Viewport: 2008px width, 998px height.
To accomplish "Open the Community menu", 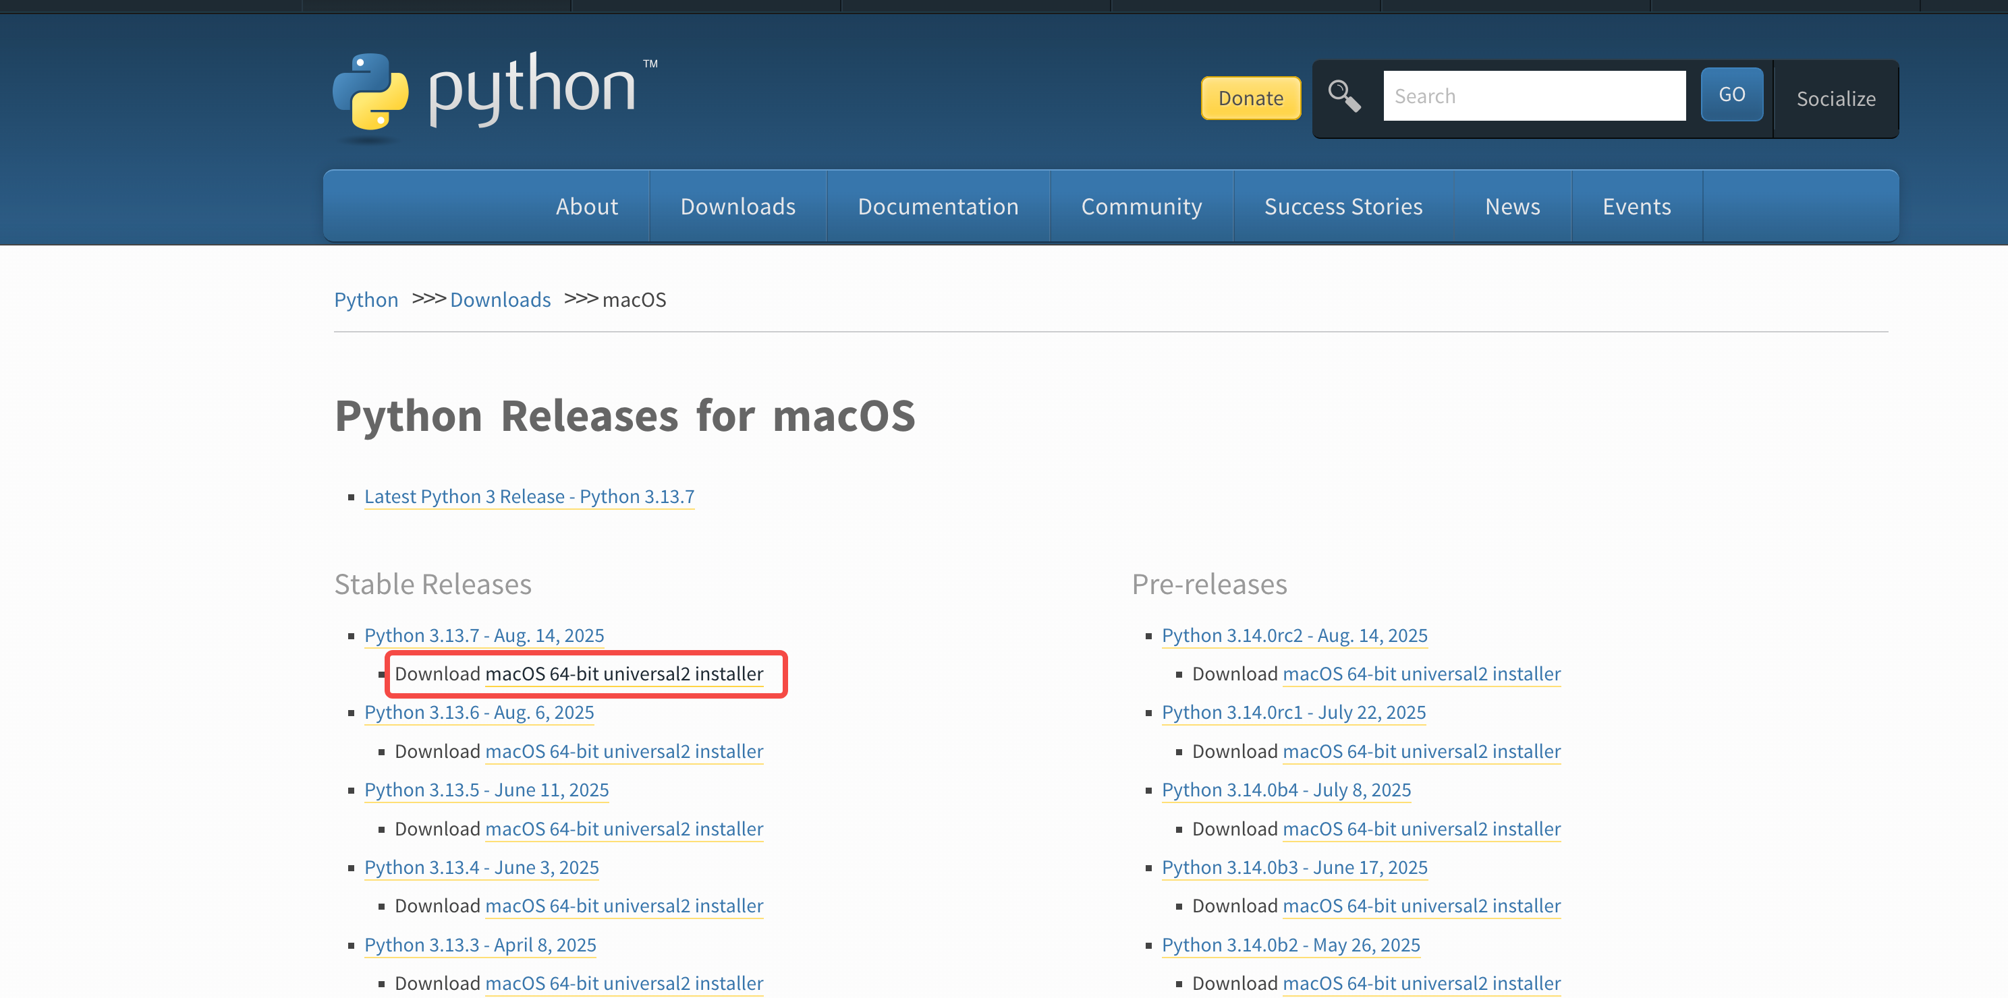I will pos(1140,206).
